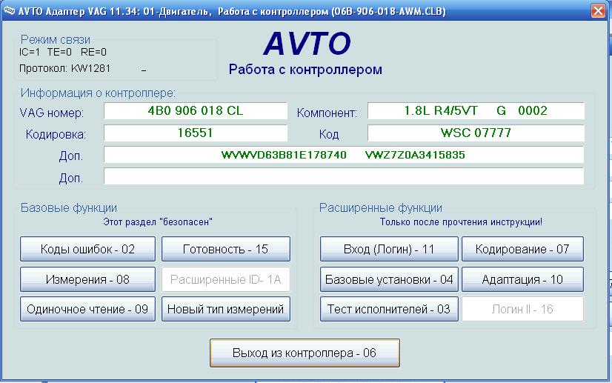Click the first Доп. field with VIN
612x383 pixels.
point(344,155)
